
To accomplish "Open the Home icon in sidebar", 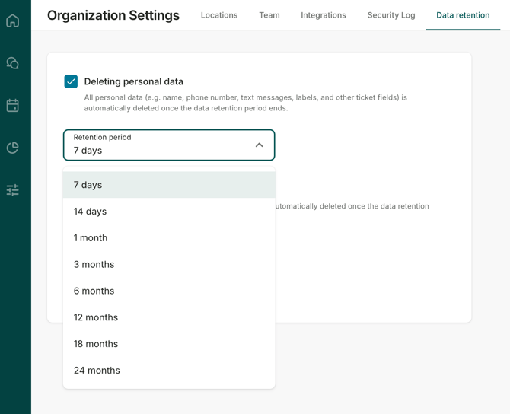I will pyautogui.click(x=13, y=21).
